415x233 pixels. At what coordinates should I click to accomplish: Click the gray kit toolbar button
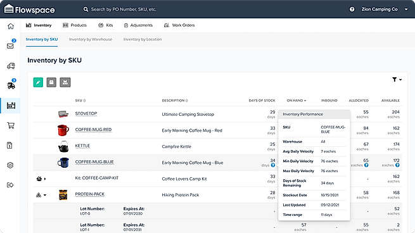(x=65, y=82)
